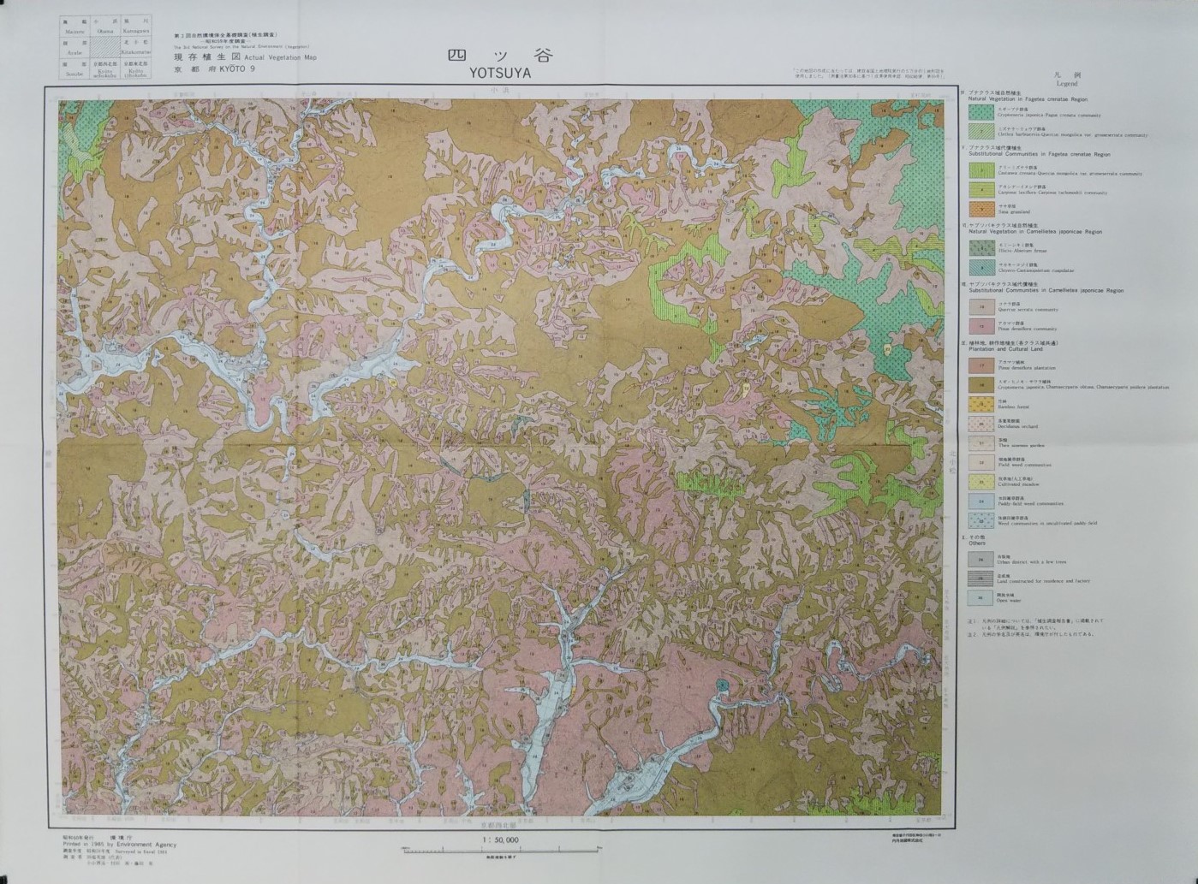The image size is (1198, 884).
Task: Click the Kumagawa cell in the index grid
Action: pos(135,26)
